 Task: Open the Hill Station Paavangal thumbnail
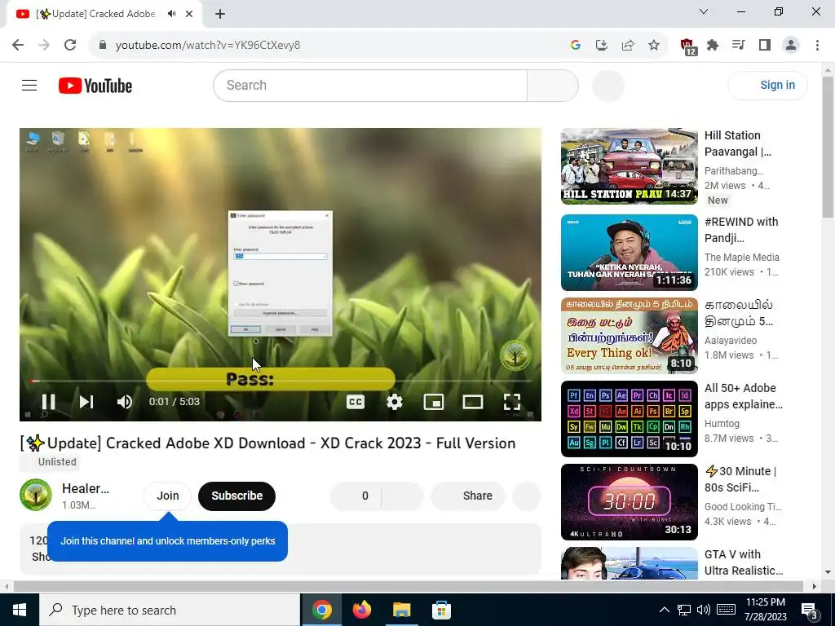click(x=629, y=166)
